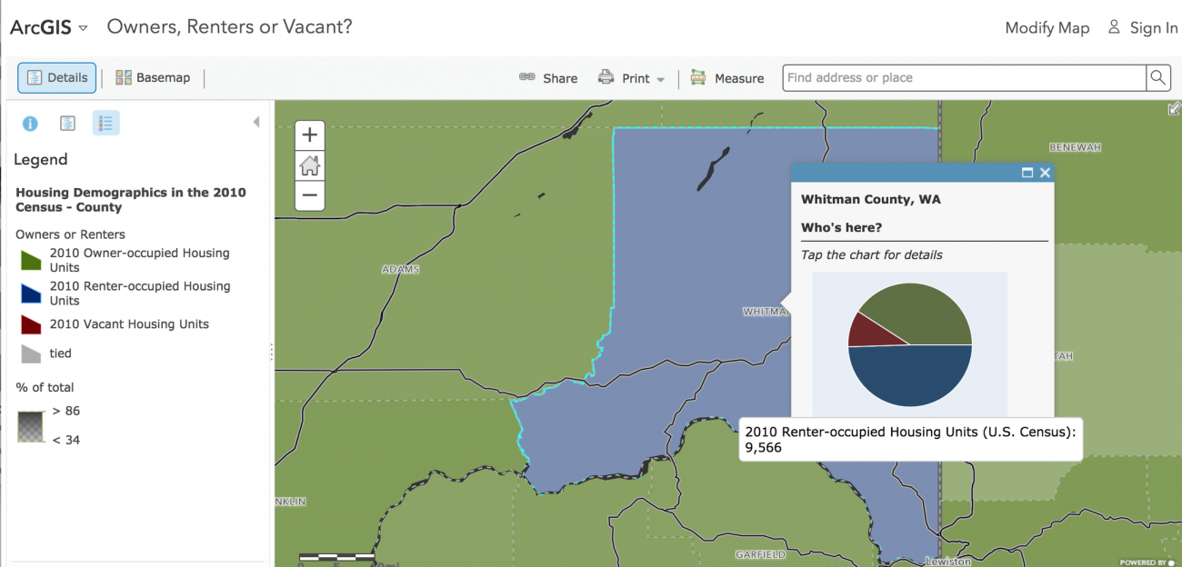1182x567 pixels.
Task: Click the Lewiston city map label
Action: (947, 561)
